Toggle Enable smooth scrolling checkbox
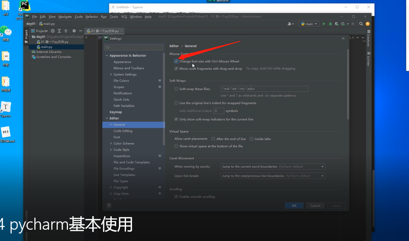The height and width of the screenshot is (241, 409). [x=176, y=197]
